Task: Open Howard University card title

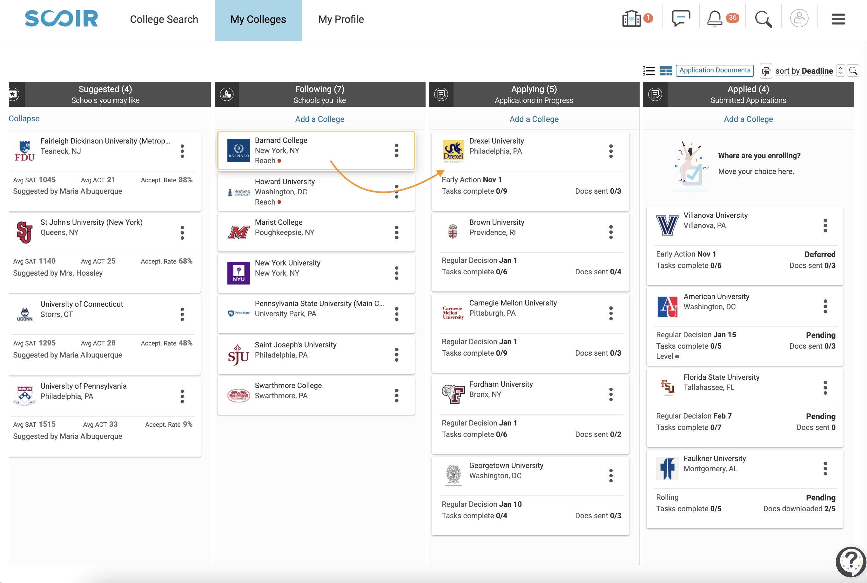Action: point(285,181)
